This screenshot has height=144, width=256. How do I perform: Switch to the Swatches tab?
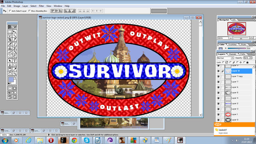pyautogui.click(x=232, y=44)
